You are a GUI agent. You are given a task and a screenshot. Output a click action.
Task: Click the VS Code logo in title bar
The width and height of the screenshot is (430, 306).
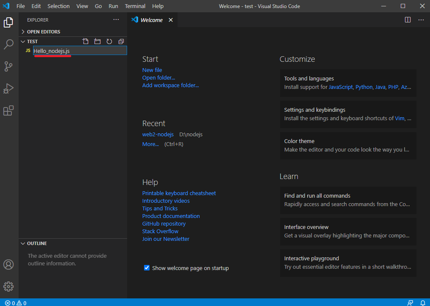6,6
